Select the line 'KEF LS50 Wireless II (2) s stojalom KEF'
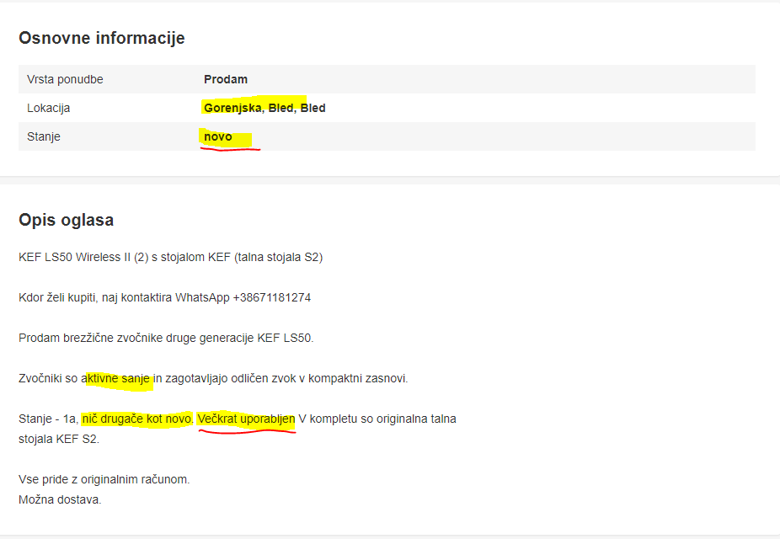This screenshot has width=780, height=539. [171, 257]
